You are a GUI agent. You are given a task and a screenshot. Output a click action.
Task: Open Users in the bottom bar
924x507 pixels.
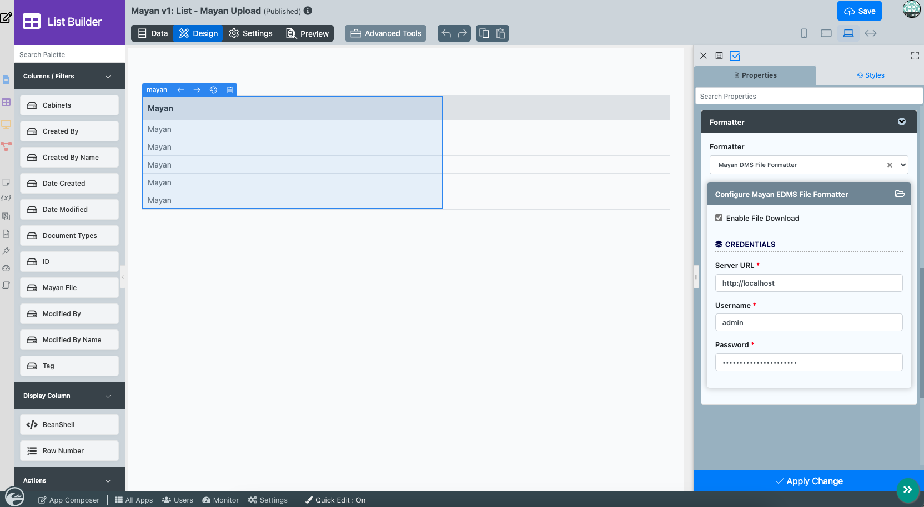pyautogui.click(x=178, y=500)
